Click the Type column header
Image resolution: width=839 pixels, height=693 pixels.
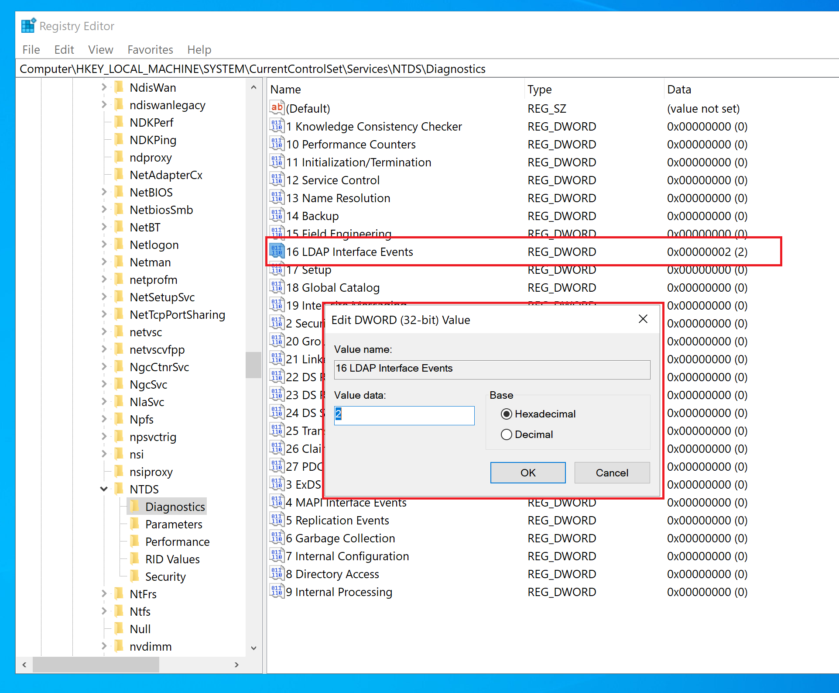coord(594,90)
